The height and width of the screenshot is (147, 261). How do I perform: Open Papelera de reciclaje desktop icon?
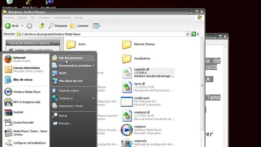[10, 4]
